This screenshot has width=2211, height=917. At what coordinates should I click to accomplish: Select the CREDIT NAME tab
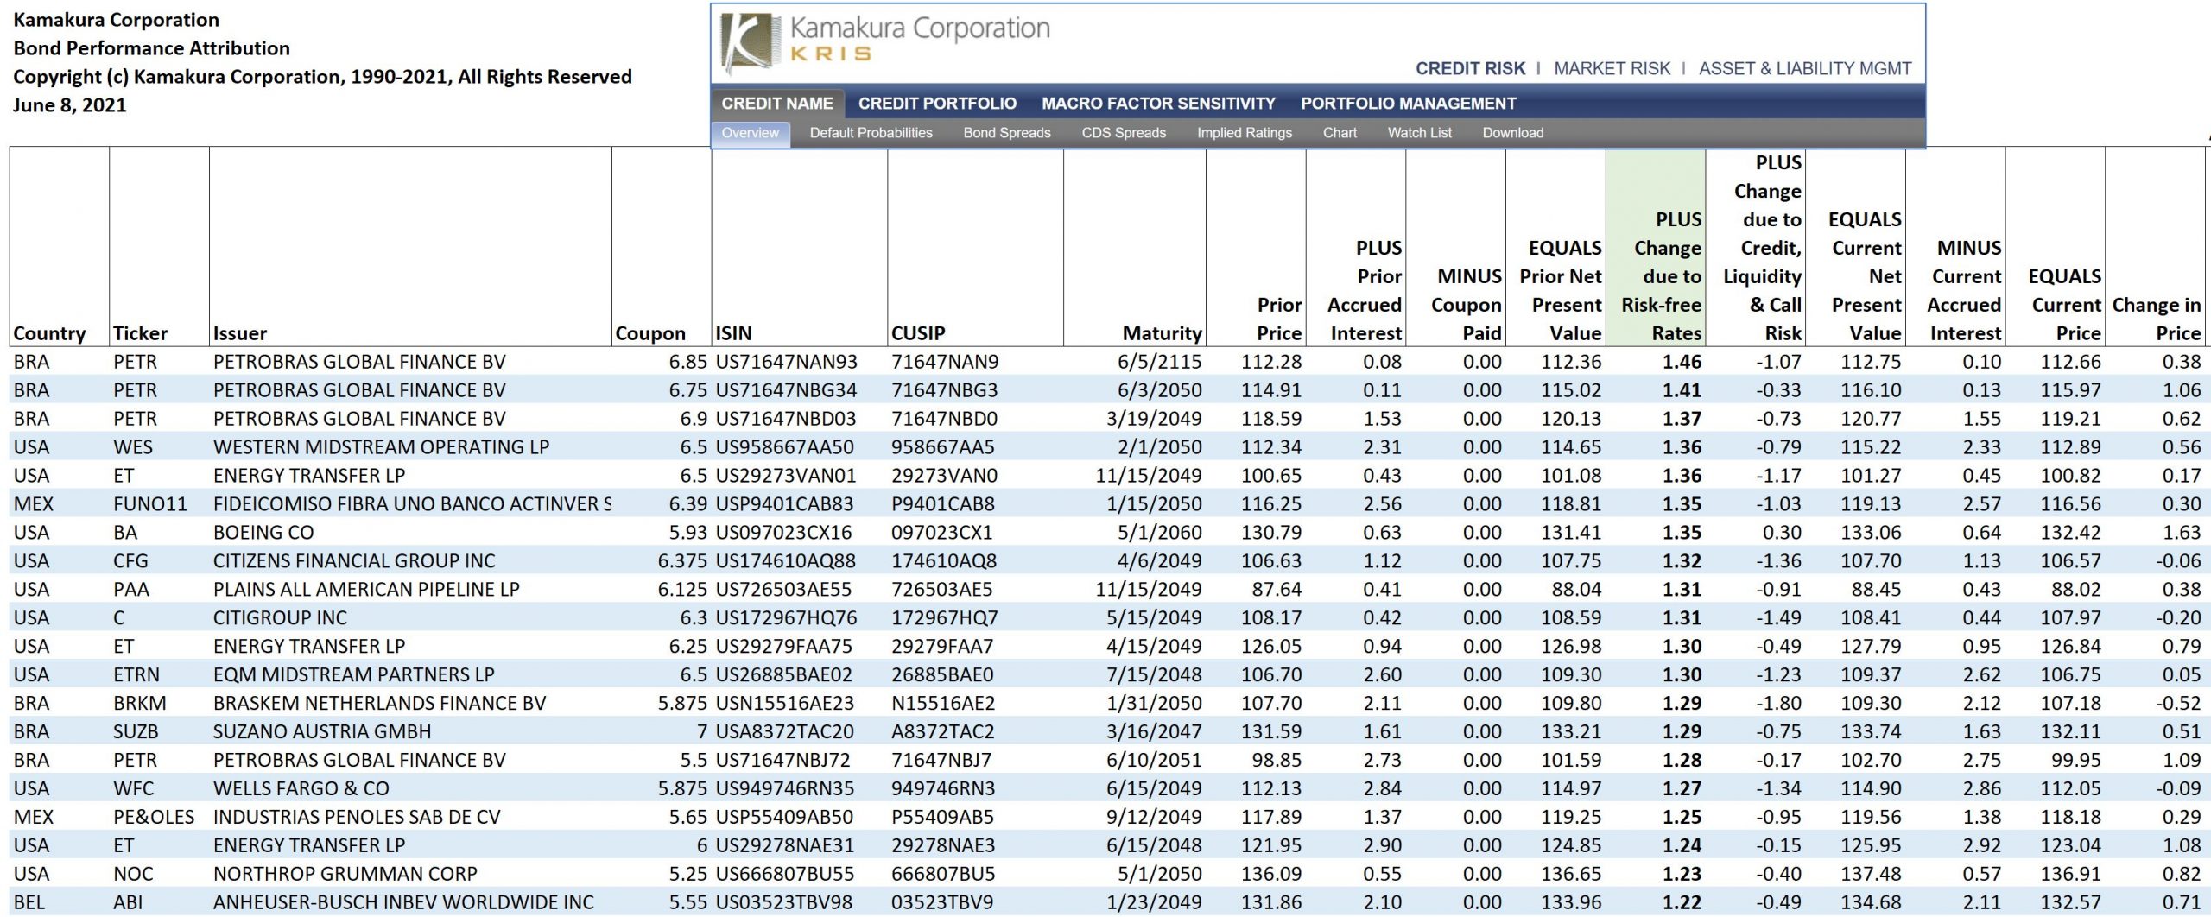pos(777,104)
